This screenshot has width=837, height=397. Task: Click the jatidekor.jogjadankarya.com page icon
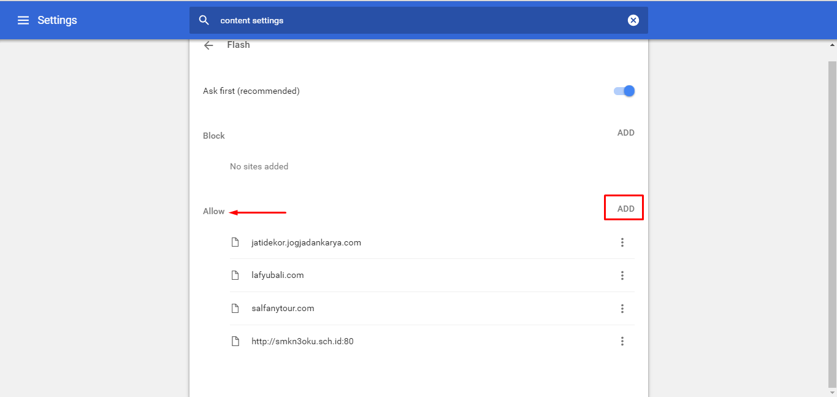coord(235,242)
